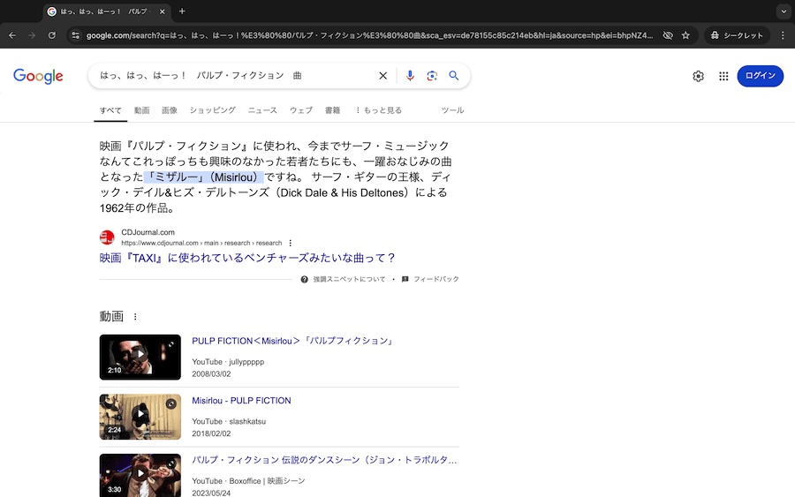Viewport: 795px width, 497px height.
Task: Click the third-party cookies blocked eye icon
Action: point(668,35)
